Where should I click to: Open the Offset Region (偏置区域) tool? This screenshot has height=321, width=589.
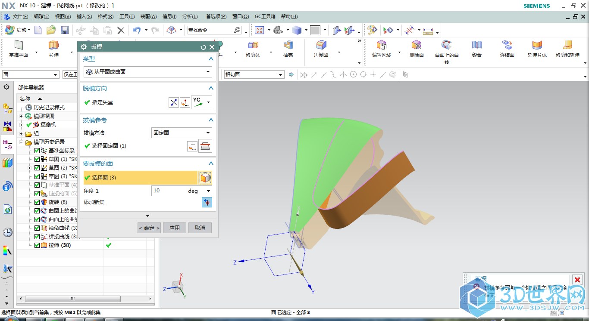point(382,49)
